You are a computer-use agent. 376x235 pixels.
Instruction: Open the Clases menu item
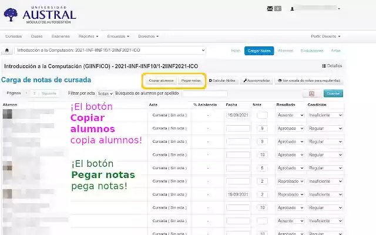(x=36, y=36)
